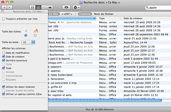Sort by Date de création header
Image resolution: width=171 pixels, height=112 pixels.
pos(146,19)
